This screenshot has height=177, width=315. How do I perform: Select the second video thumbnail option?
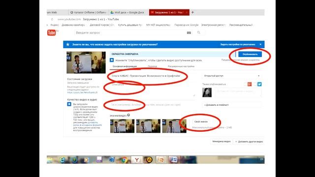coord(149,126)
